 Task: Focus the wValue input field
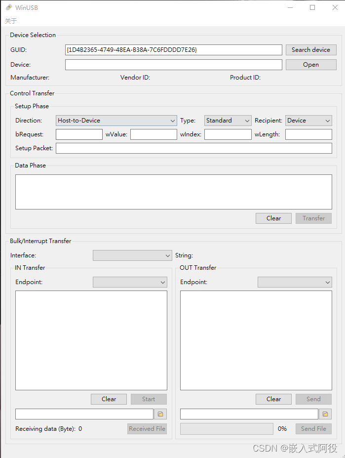(153, 134)
